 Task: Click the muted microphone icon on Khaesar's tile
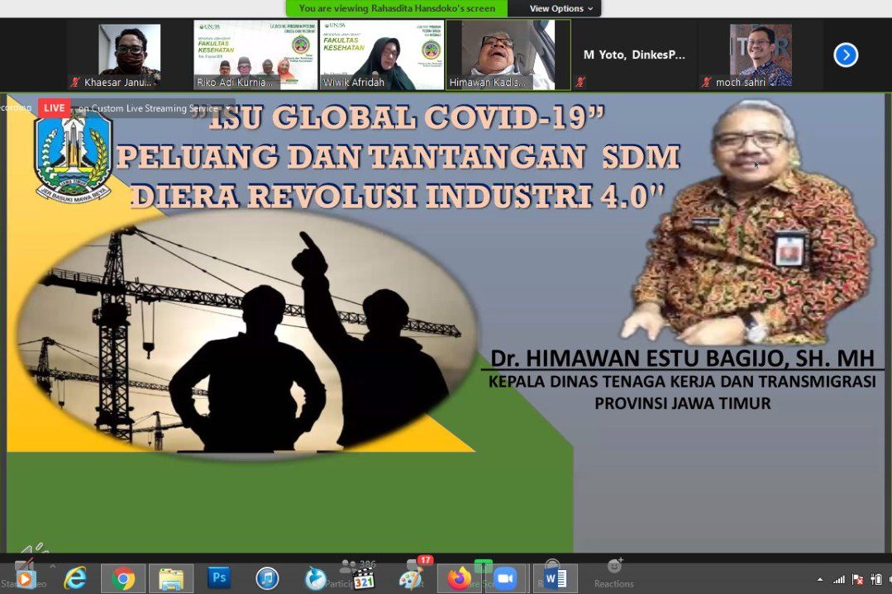(x=75, y=83)
